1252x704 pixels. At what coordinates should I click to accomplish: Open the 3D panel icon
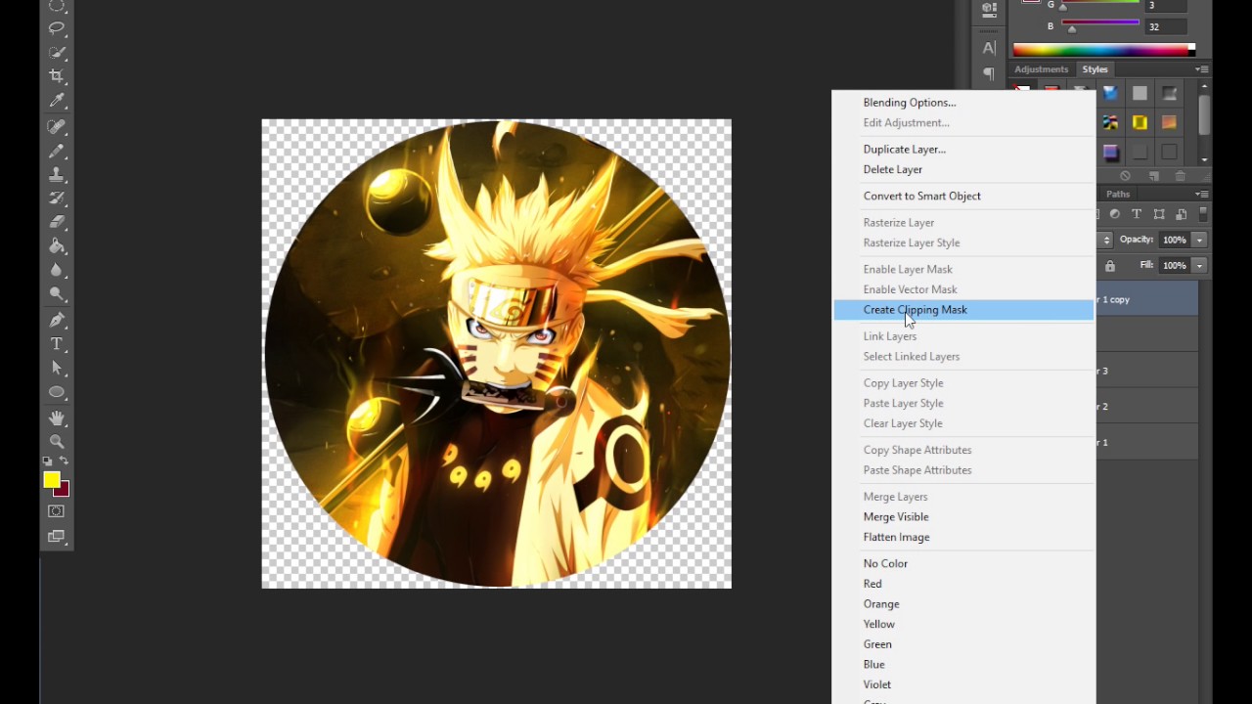(989, 9)
